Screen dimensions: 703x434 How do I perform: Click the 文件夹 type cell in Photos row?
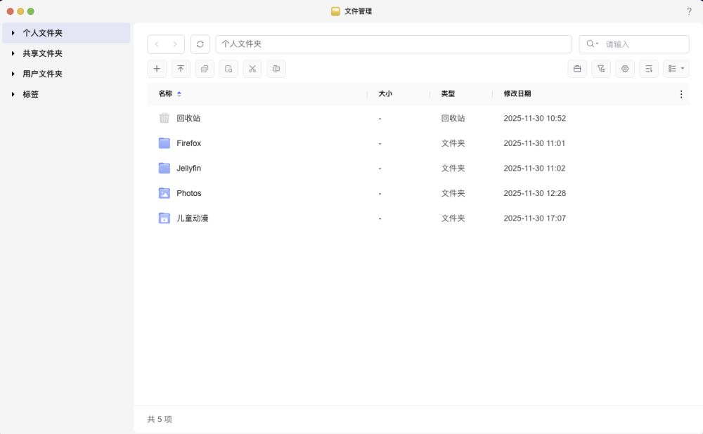(x=453, y=193)
